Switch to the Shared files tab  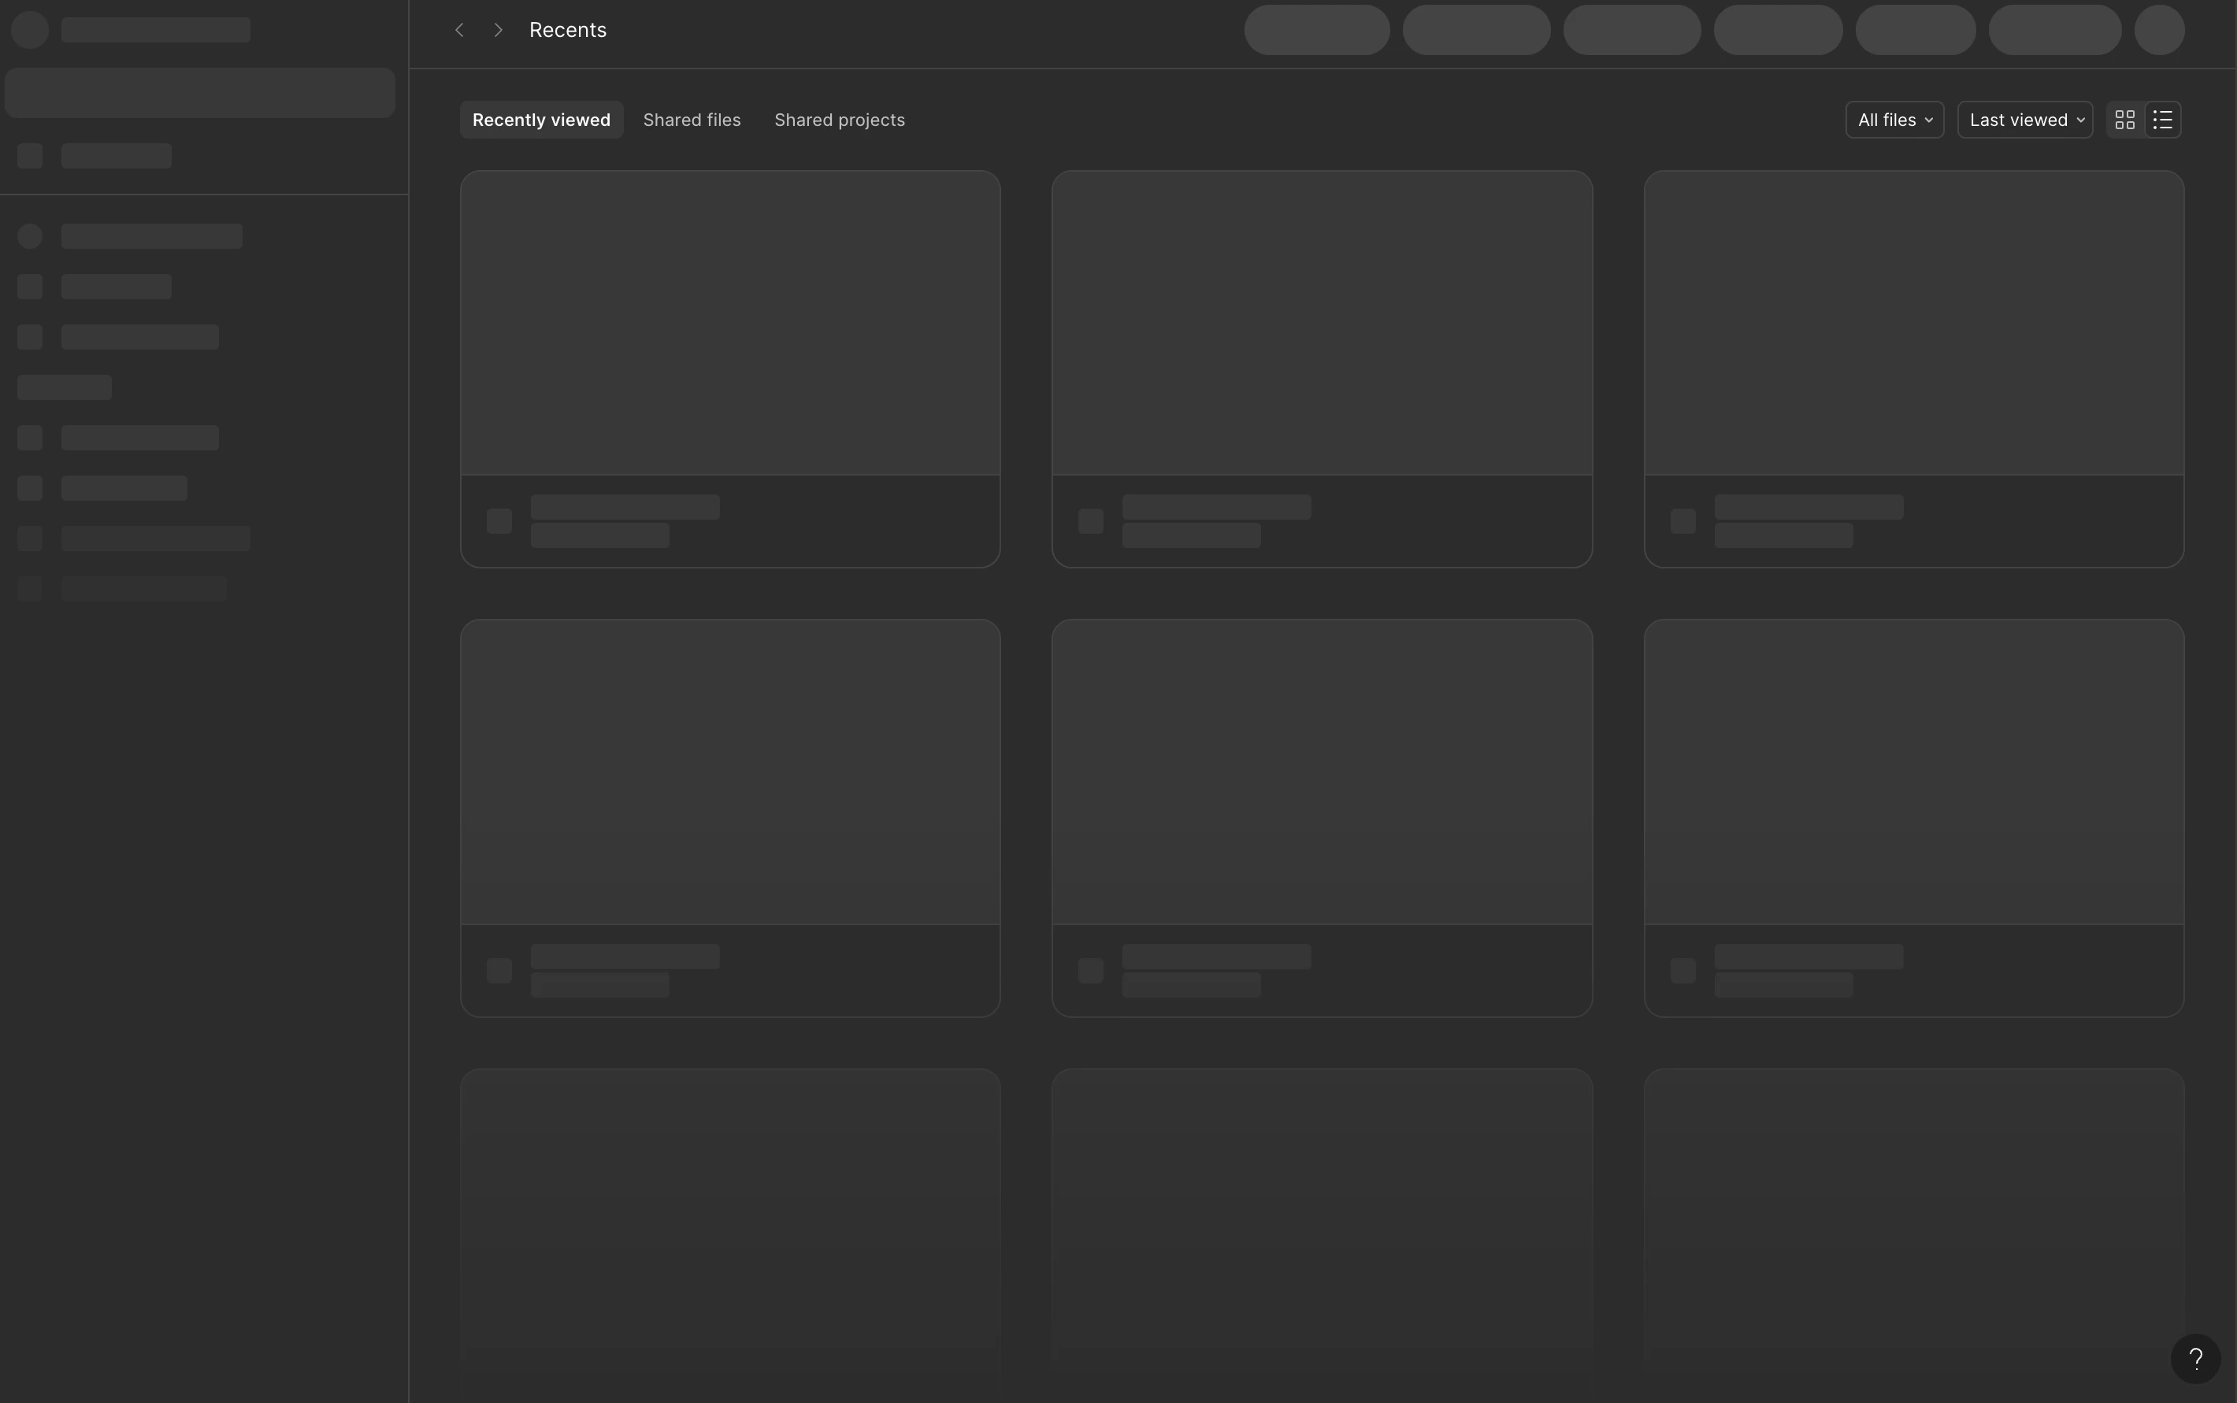[692, 120]
